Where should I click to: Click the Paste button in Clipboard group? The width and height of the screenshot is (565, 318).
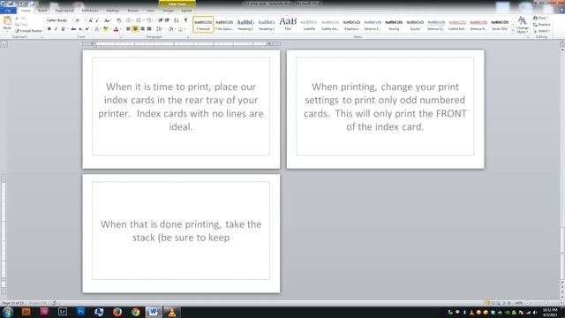pyautogui.click(x=7, y=24)
